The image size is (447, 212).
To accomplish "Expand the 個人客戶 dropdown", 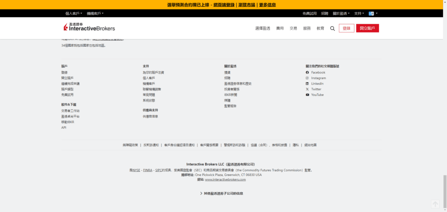I will (x=74, y=13).
